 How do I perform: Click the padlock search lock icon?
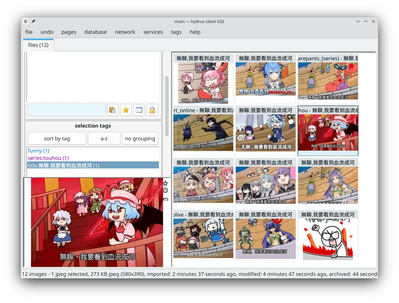click(x=152, y=110)
